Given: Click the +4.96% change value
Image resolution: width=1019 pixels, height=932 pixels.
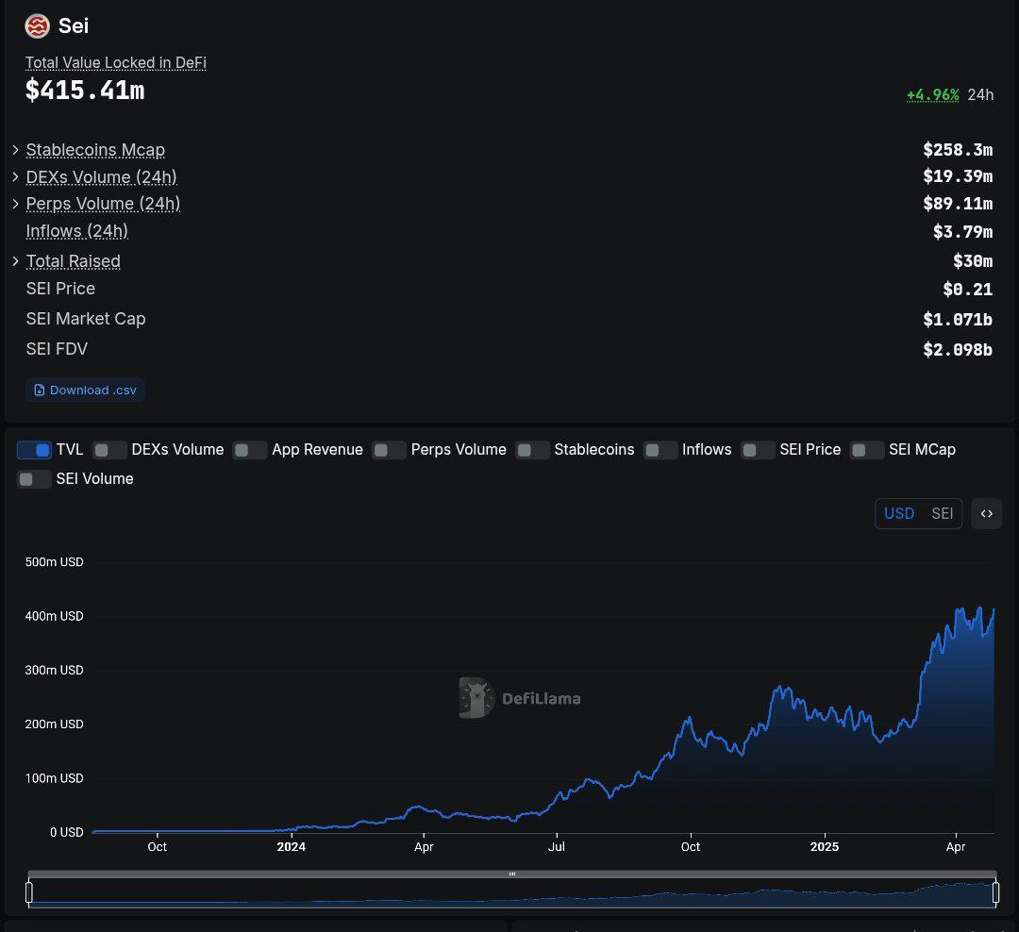Looking at the screenshot, I should pyautogui.click(x=932, y=95).
